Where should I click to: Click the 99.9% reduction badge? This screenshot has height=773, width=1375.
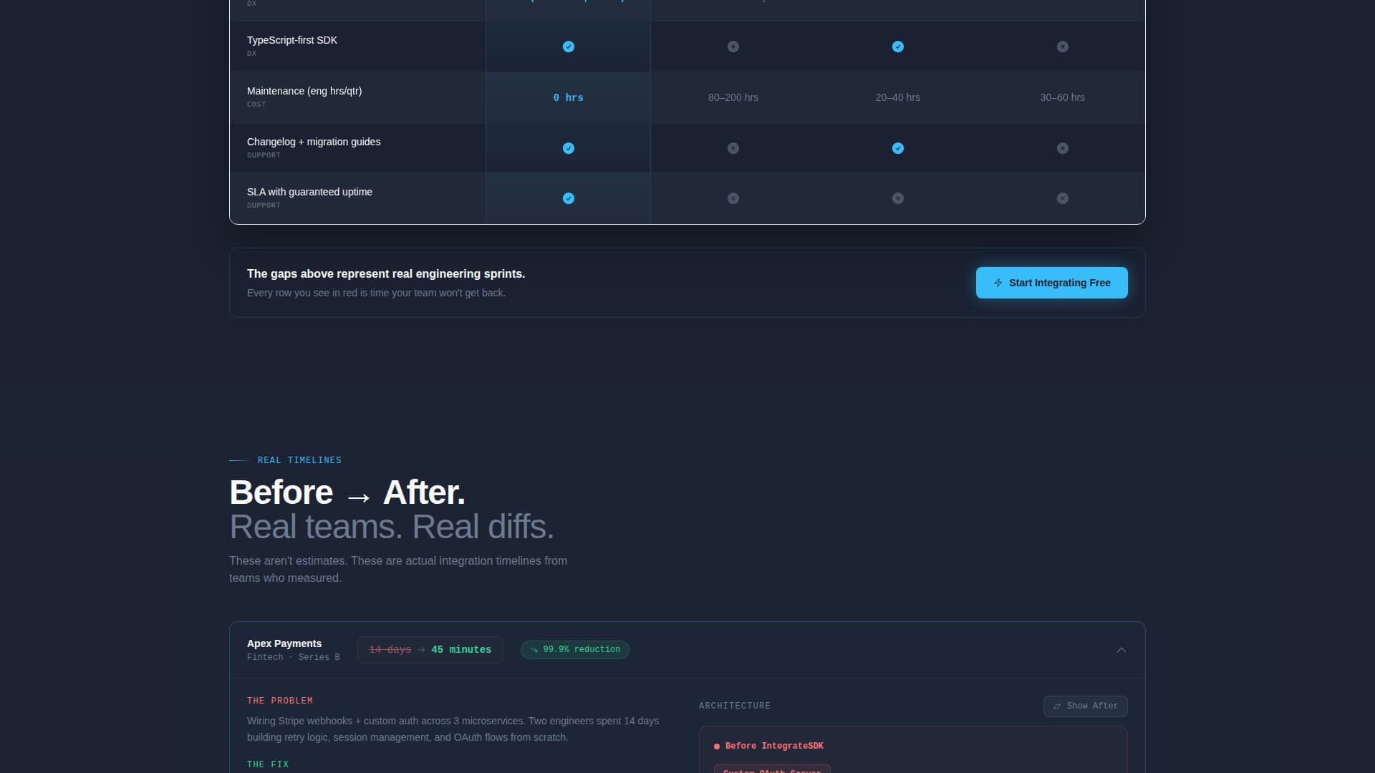click(x=575, y=650)
